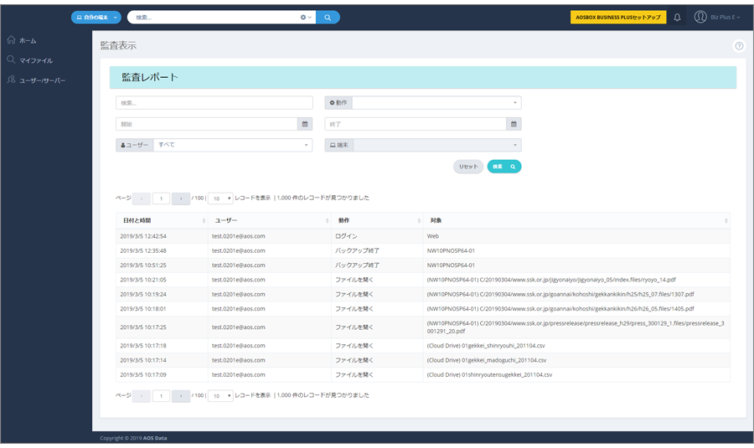Select the 2019/3/5 12:35:48 timestamp
This screenshot has height=448, width=754.
143,250
